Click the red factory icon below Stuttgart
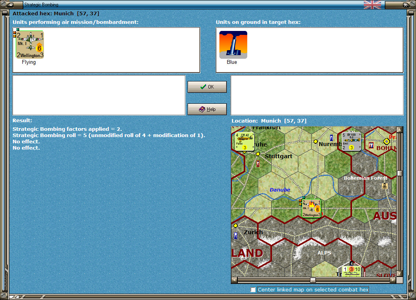 click(258, 164)
